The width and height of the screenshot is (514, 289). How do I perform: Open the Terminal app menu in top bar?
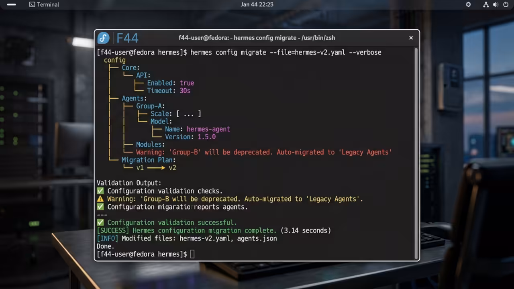[x=44, y=4]
